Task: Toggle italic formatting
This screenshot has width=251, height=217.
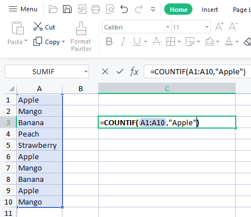Action: [x=123, y=41]
